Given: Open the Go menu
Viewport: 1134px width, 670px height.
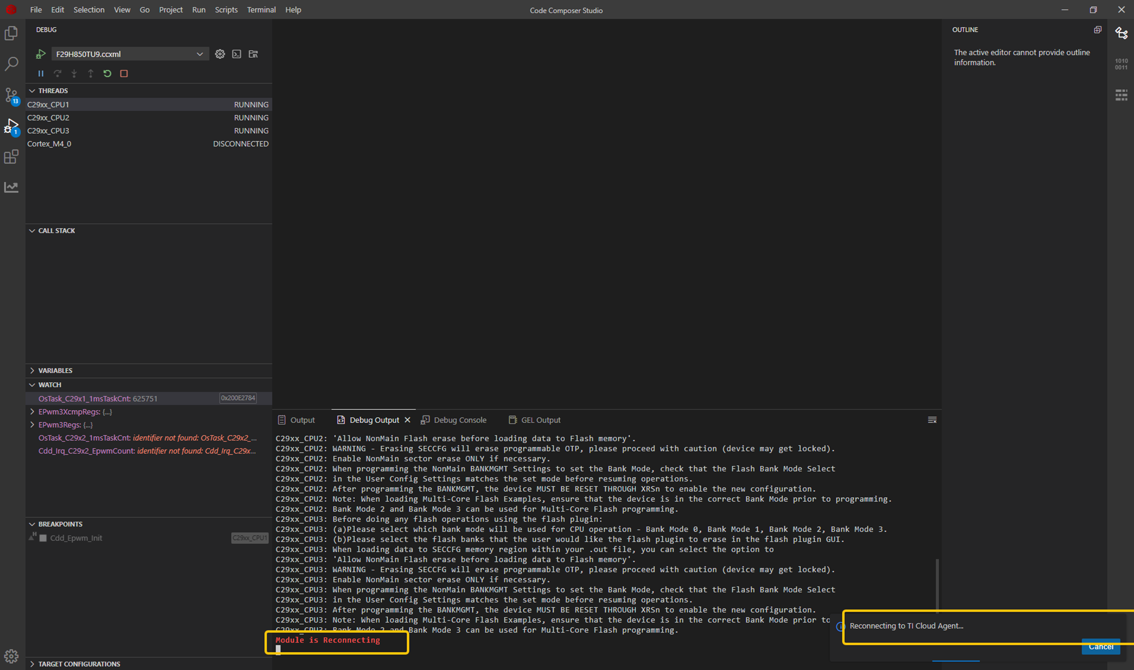Looking at the screenshot, I should (x=144, y=10).
